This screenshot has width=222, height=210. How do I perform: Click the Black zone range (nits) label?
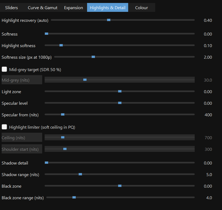23,198
